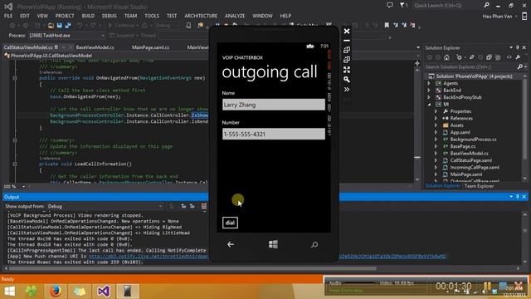Click the Save All icon in toolbar

[68, 26]
